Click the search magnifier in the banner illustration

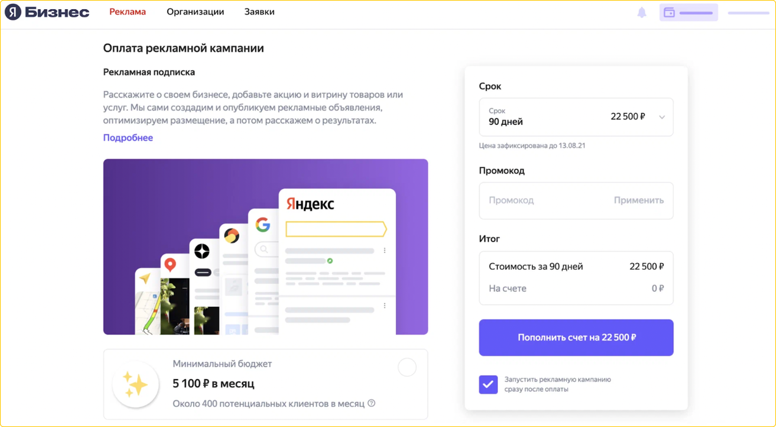[263, 249]
